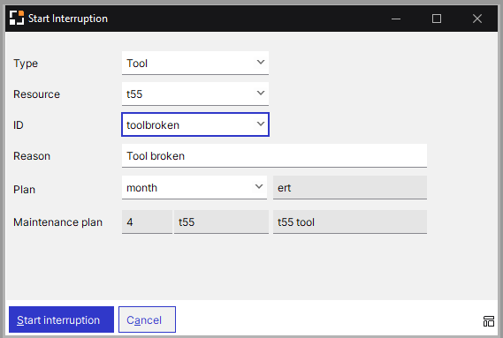Expand the Resource dropdown showing t55
Image resolution: width=503 pixels, height=338 pixels.
pos(195,94)
